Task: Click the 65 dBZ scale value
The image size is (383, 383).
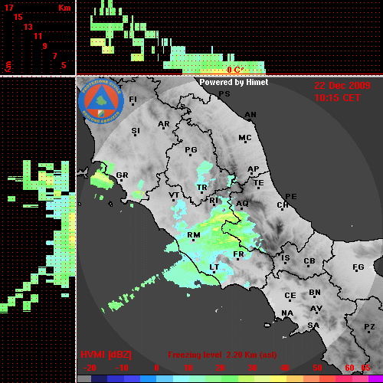Action: tap(365, 368)
